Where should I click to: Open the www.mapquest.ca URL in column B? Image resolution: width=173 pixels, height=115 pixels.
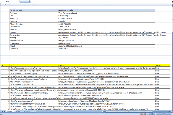(x=22, y=84)
